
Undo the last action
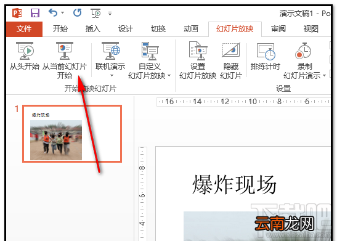(53, 13)
